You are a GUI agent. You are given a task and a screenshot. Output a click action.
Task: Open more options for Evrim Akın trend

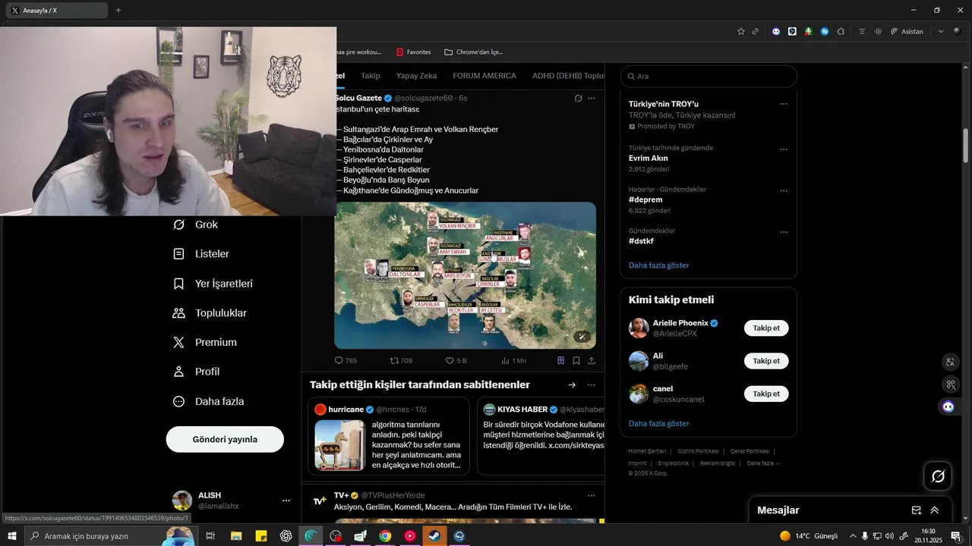coord(784,149)
